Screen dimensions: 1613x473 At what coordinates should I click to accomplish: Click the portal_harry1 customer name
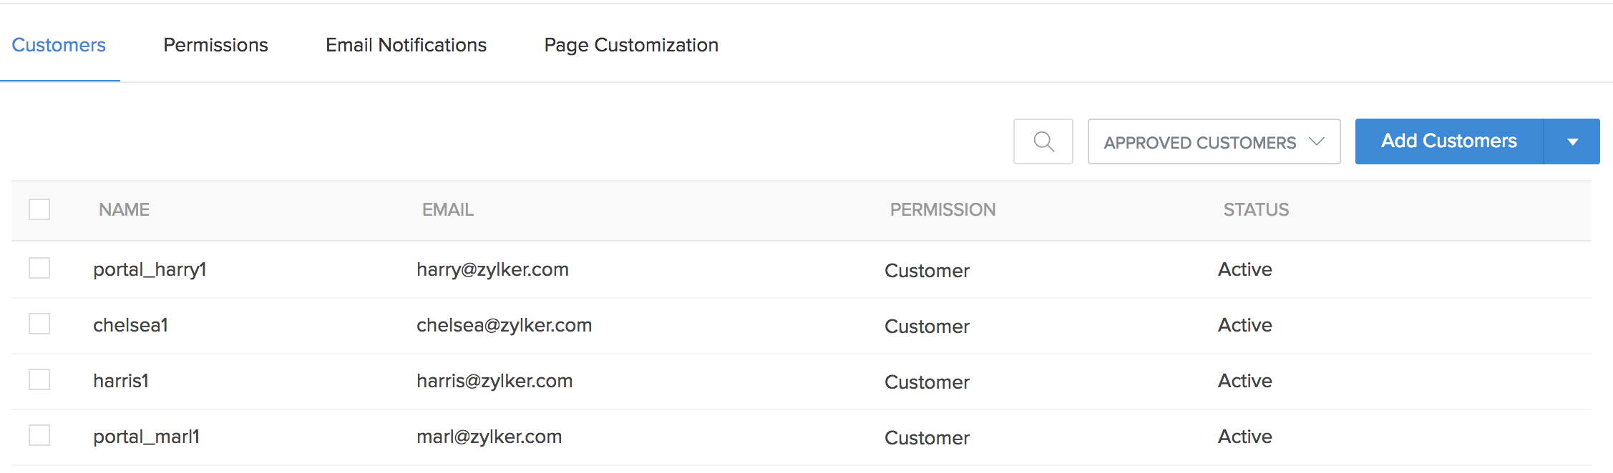tap(150, 269)
